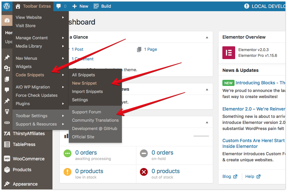The height and width of the screenshot is (191, 287).
Task: Click the Build toolbar item
Action: click(102, 6)
